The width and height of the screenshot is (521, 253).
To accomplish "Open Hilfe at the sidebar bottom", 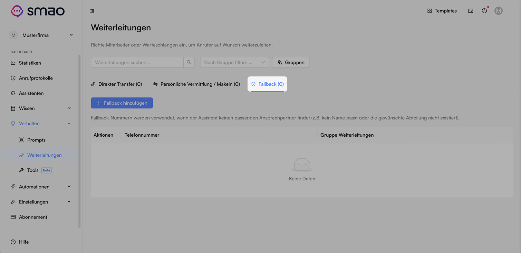I will 20,242.
